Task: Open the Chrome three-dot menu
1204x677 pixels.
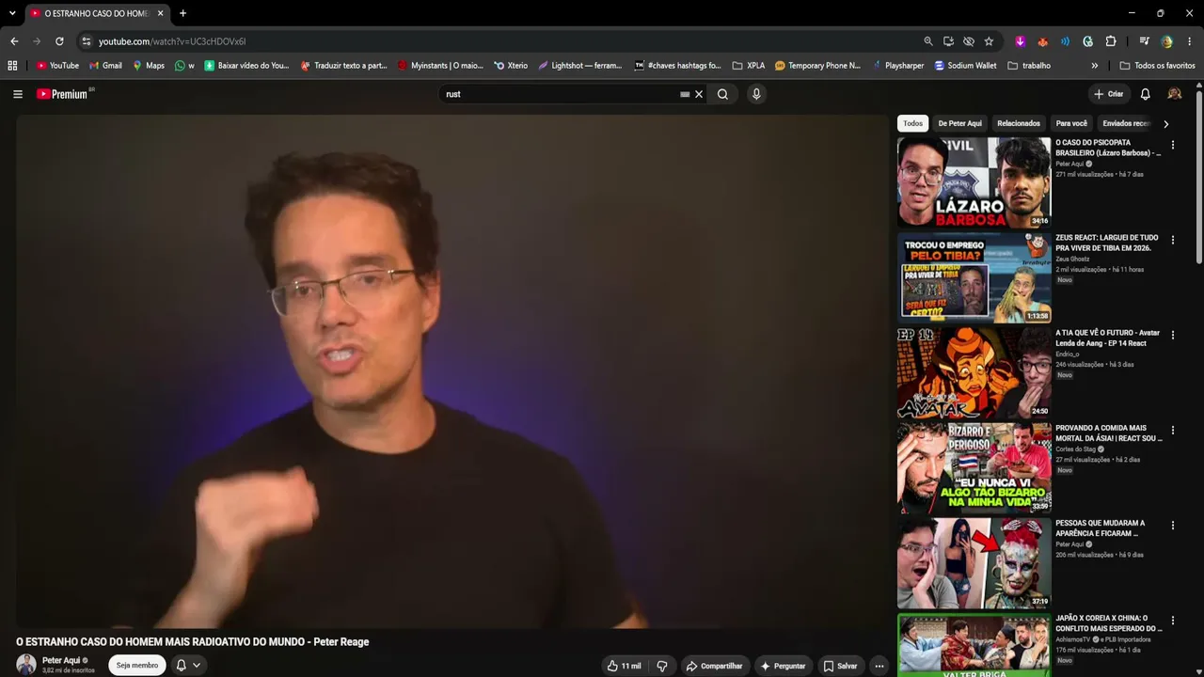Action: click(x=1190, y=41)
